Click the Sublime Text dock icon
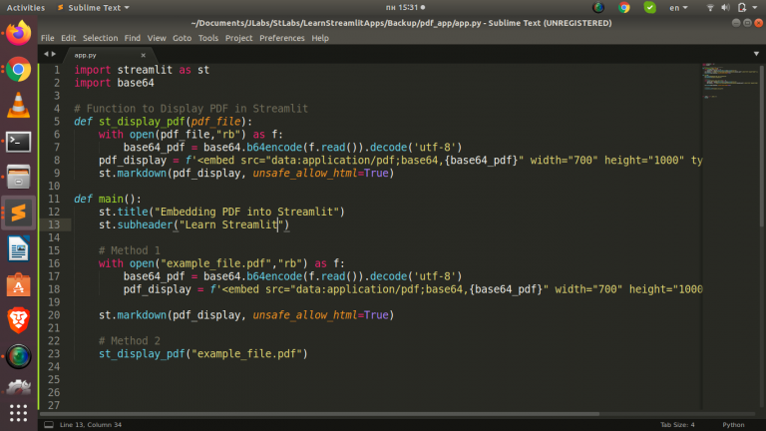The width and height of the screenshot is (766, 431). (x=18, y=212)
